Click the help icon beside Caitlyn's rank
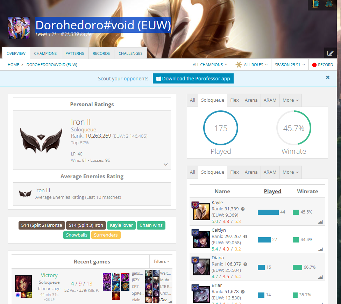 [245, 237]
